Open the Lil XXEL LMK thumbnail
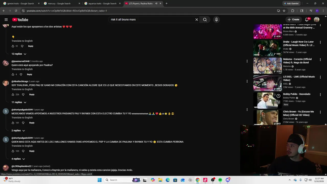This screenshot has height=184, width=327. coord(267,83)
